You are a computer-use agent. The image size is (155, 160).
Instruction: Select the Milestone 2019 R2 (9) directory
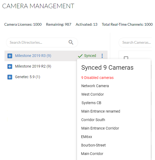click(33, 66)
